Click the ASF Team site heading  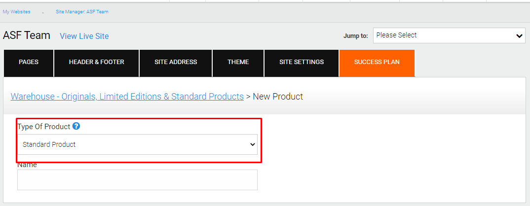pyautogui.click(x=26, y=35)
